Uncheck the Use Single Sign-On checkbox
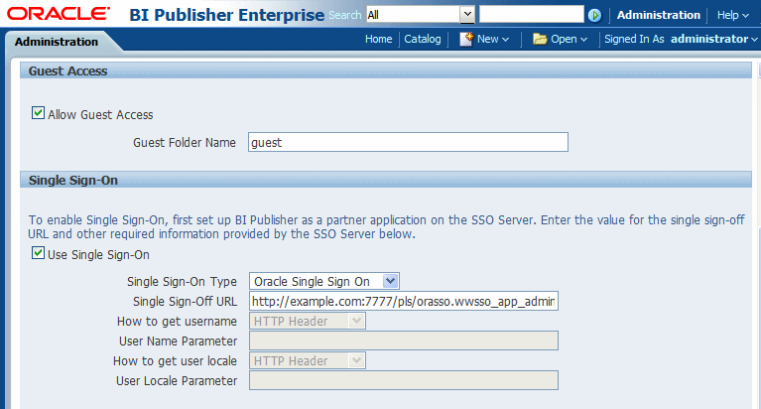Image resolution: width=761 pixels, height=409 pixels. coord(38,252)
